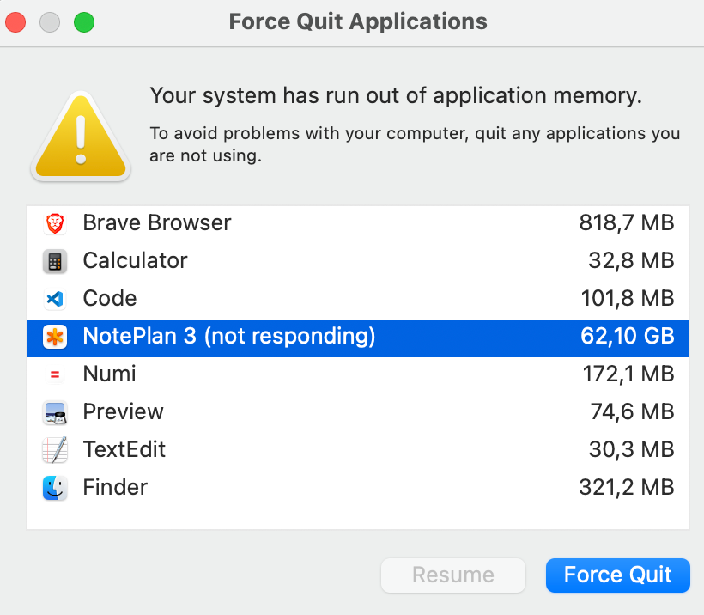The image size is (704, 615).
Task: Click the yellow warning triangle icon
Action: coord(81,136)
